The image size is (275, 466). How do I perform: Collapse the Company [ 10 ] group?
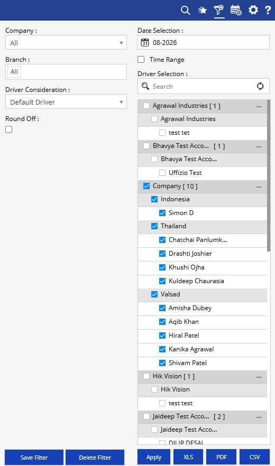[x=259, y=187]
